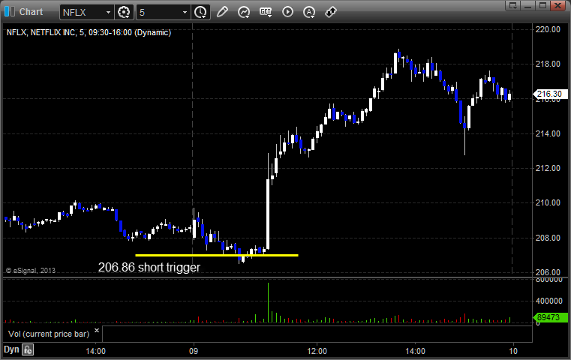
Task: Click the 12:00 time axis label
Action: tap(317, 351)
